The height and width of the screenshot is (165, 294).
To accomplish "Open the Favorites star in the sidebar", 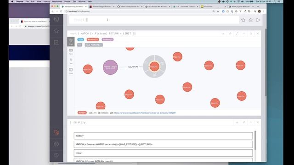I will [56, 31].
